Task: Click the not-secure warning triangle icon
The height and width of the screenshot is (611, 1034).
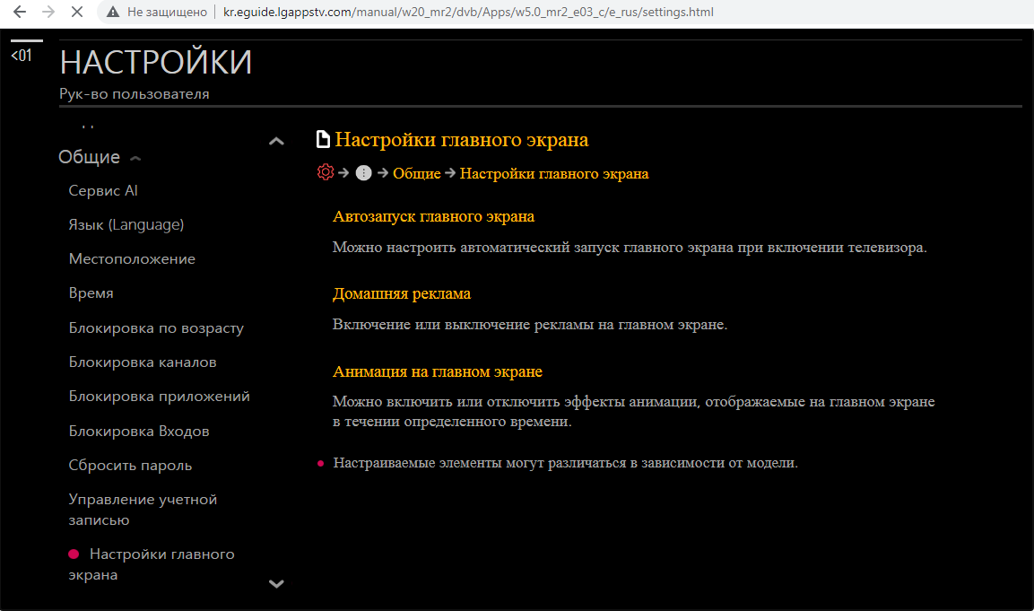Action: pos(112,13)
